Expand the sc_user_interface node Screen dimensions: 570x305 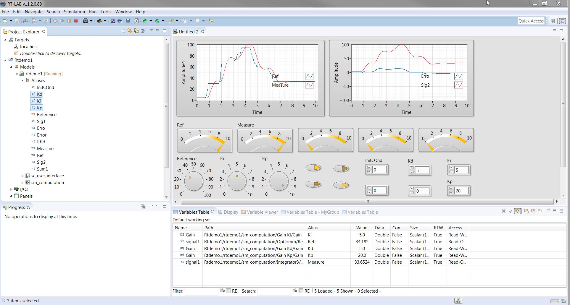pyautogui.click(x=22, y=176)
